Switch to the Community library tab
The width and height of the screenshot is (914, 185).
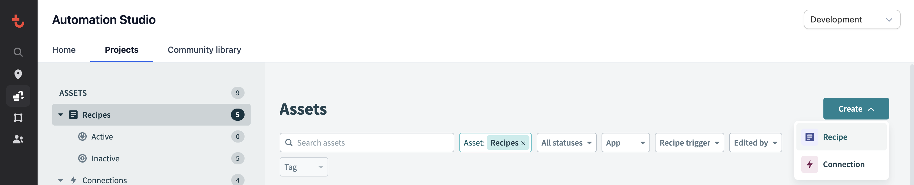[204, 50]
